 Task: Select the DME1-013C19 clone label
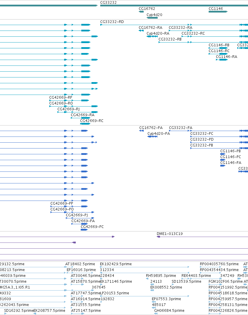[x=170, y=234]
